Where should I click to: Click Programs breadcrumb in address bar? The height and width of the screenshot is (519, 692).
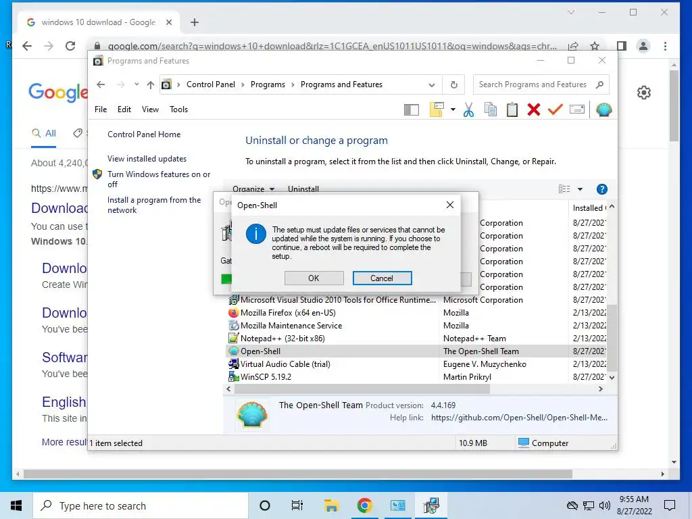tap(268, 84)
